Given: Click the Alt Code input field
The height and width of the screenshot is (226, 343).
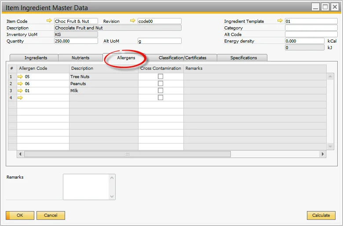Looking at the screenshot, I should coord(311,34).
